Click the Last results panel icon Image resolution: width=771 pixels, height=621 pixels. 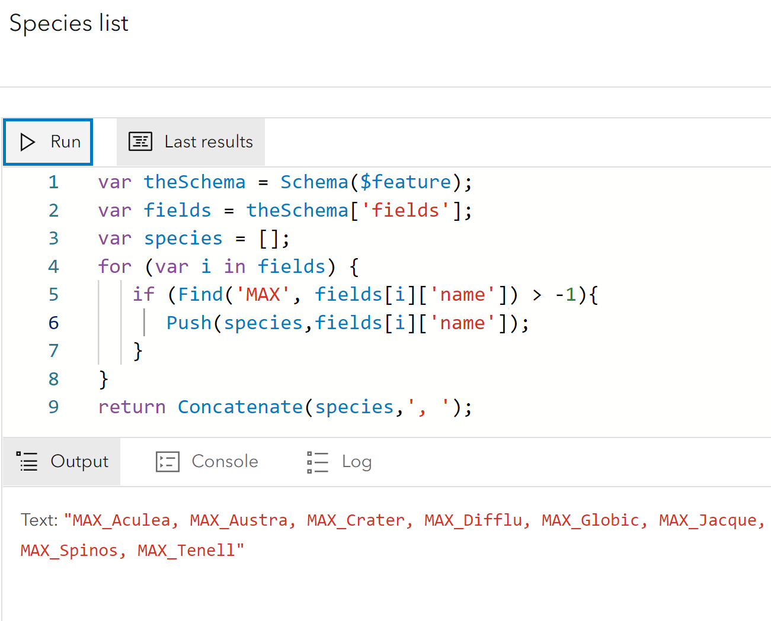[x=140, y=141]
